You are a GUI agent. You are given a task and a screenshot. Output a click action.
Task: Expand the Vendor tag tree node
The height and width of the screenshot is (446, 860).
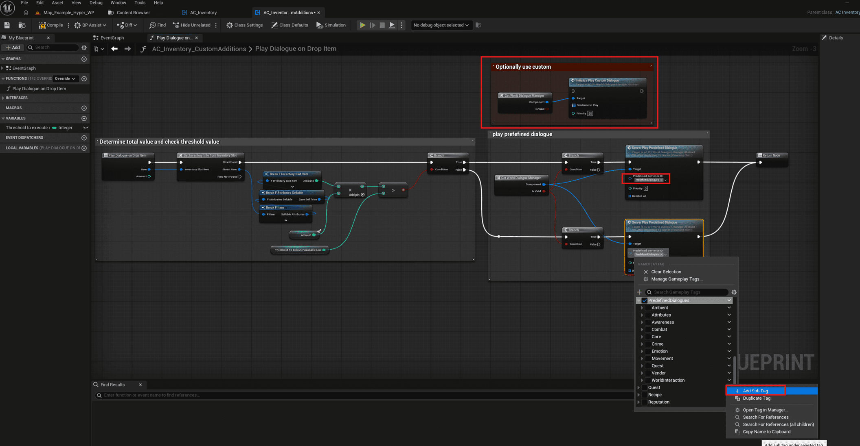642,373
